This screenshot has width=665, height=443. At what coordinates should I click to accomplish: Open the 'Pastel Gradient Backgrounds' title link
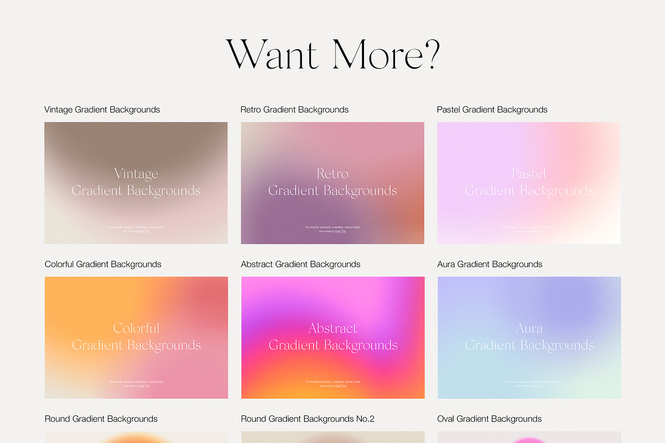pos(492,110)
